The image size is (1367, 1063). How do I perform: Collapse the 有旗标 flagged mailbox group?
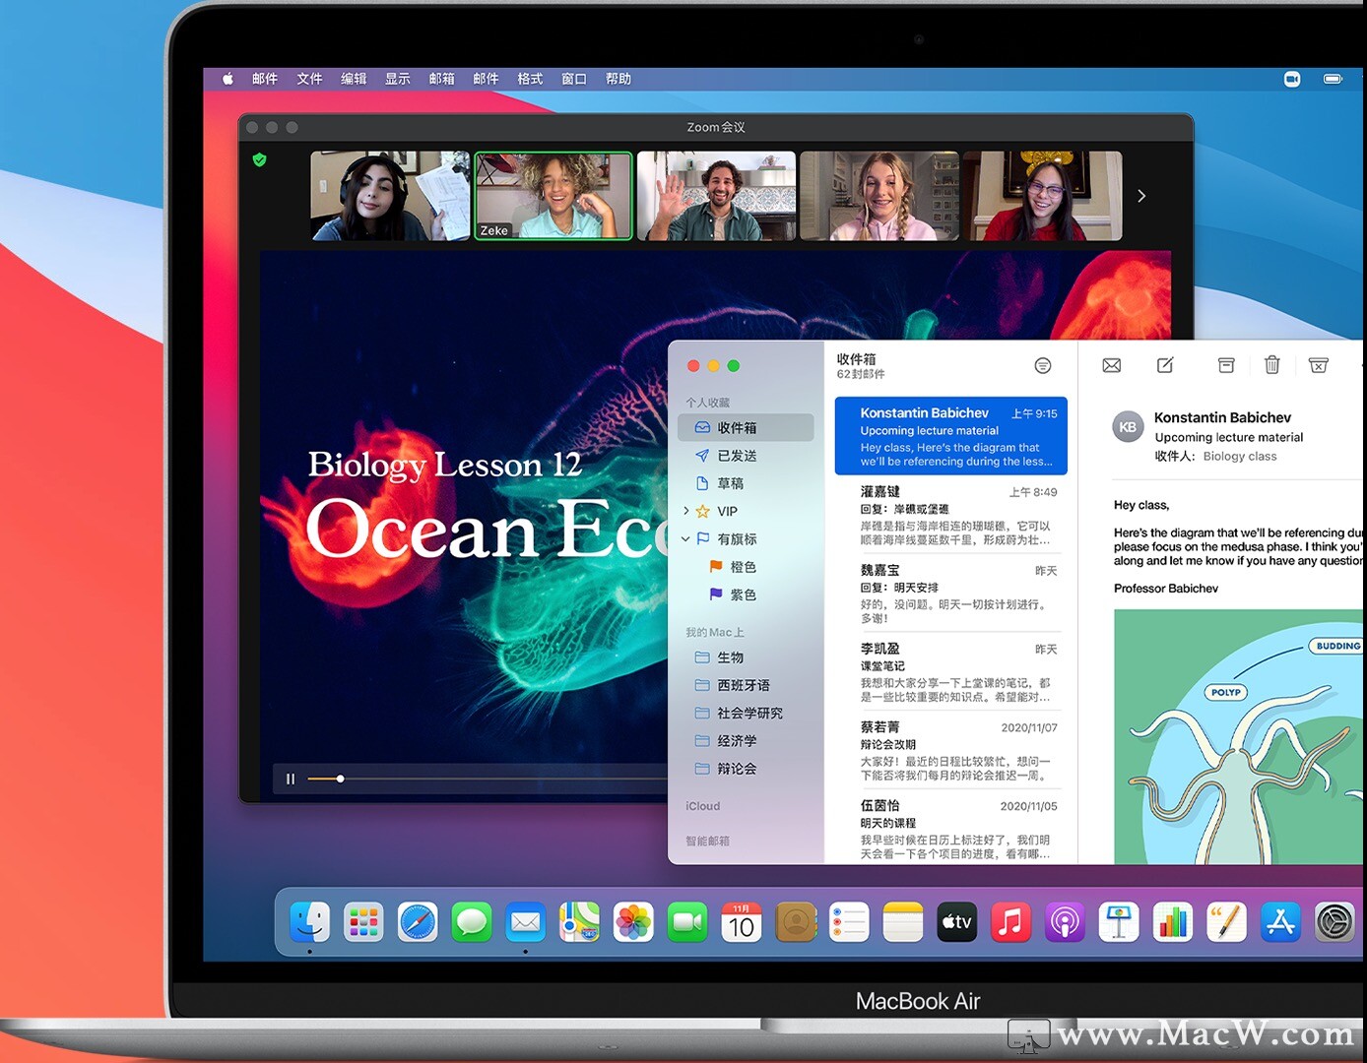click(686, 538)
